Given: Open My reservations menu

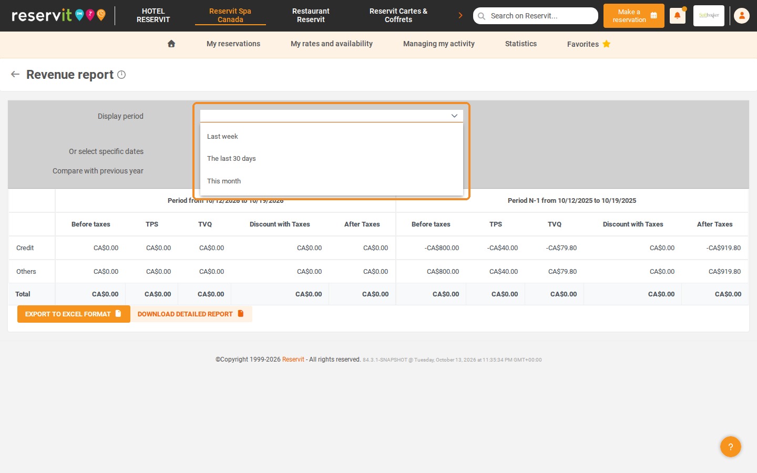Looking at the screenshot, I should (x=233, y=44).
